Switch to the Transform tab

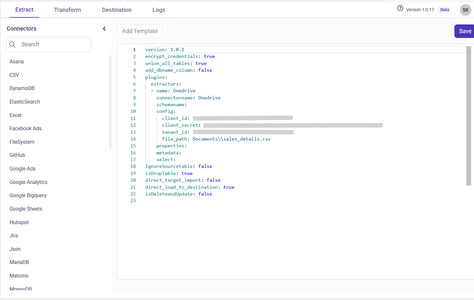coord(67,10)
